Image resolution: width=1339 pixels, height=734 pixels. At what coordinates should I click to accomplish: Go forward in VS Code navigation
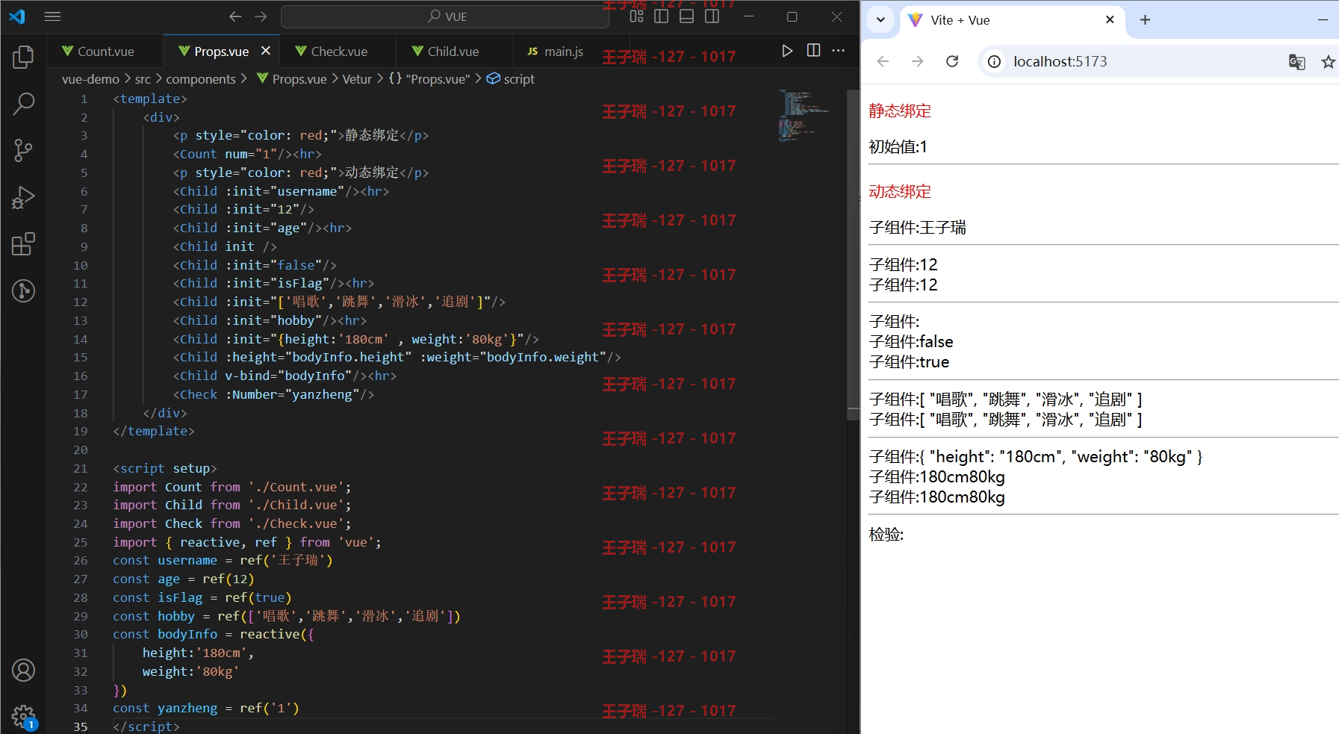261,16
